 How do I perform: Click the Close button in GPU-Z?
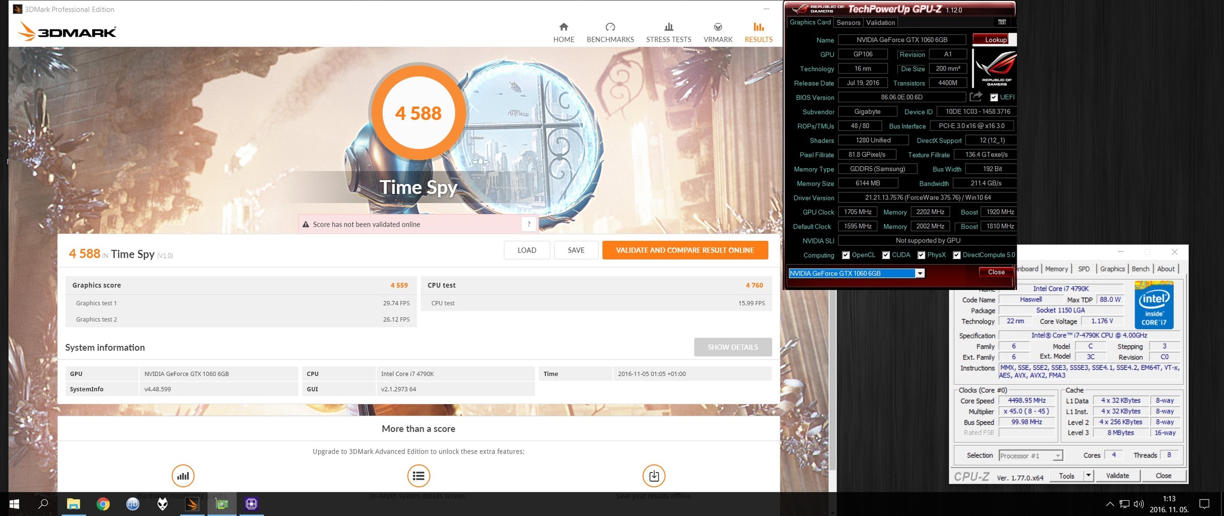[x=996, y=272]
